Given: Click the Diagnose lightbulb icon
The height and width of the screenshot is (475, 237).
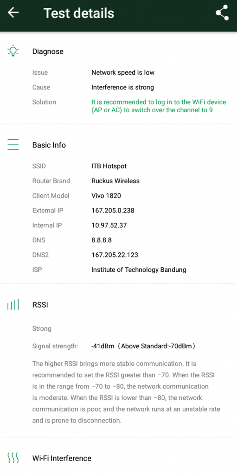Looking at the screenshot, I should pyautogui.click(x=13, y=51).
